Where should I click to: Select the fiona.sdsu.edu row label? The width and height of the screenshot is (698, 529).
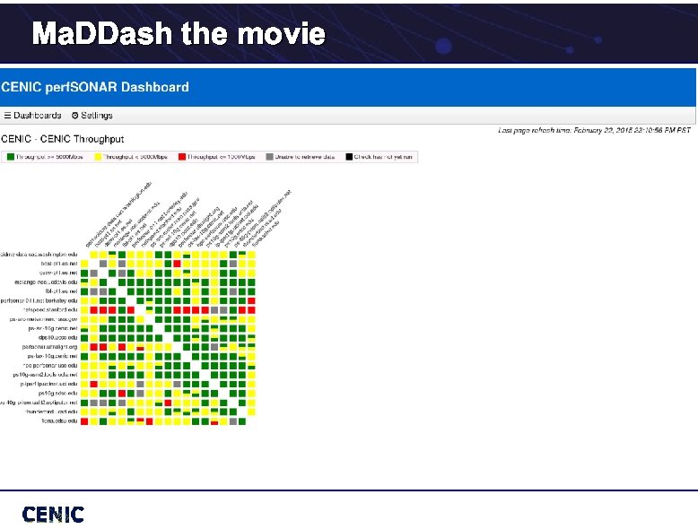tap(59, 421)
